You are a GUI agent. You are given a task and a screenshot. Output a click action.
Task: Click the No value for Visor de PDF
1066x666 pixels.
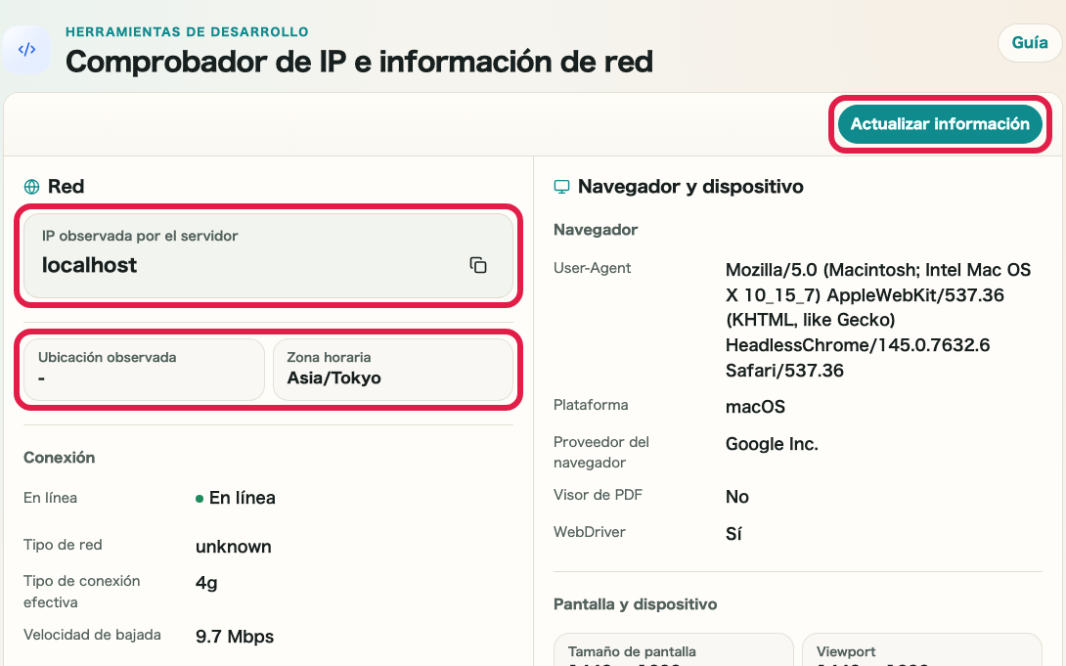coord(737,497)
